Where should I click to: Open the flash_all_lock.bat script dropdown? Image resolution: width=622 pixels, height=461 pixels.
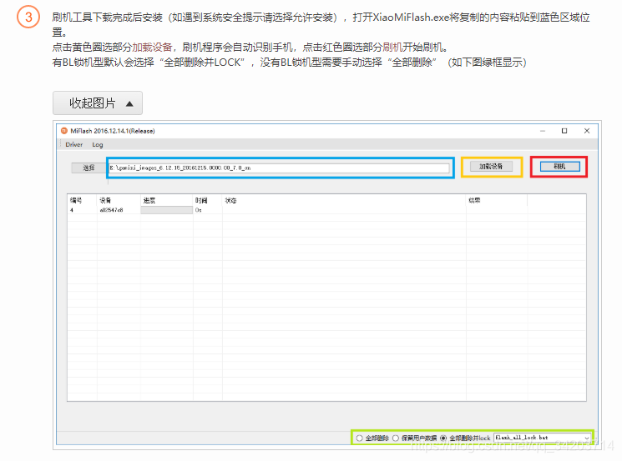[x=542, y=438]
